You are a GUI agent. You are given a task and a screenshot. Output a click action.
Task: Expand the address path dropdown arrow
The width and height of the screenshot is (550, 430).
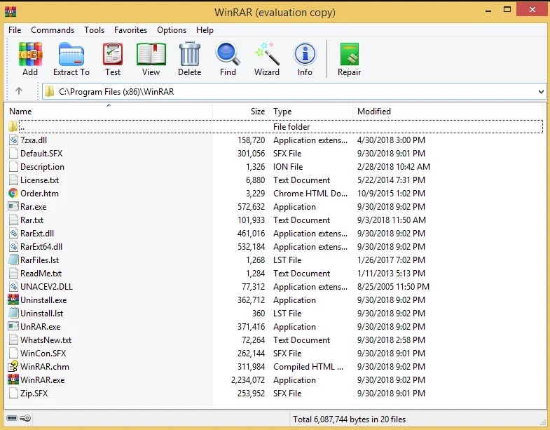point(541,92)
